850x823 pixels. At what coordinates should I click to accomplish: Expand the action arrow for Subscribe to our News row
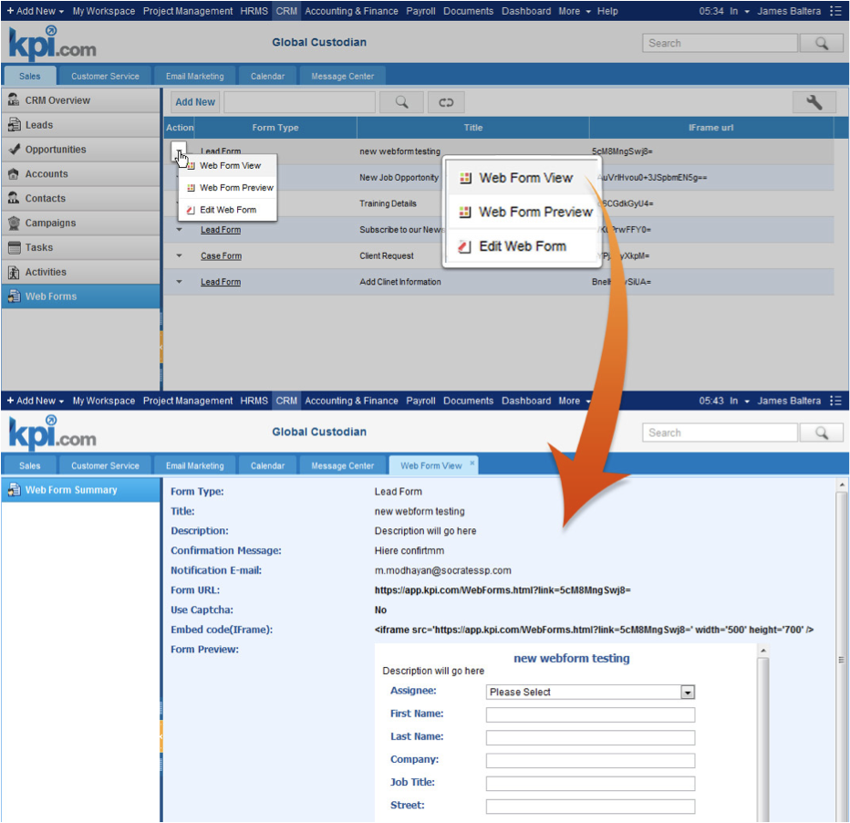tap(179, 229)
